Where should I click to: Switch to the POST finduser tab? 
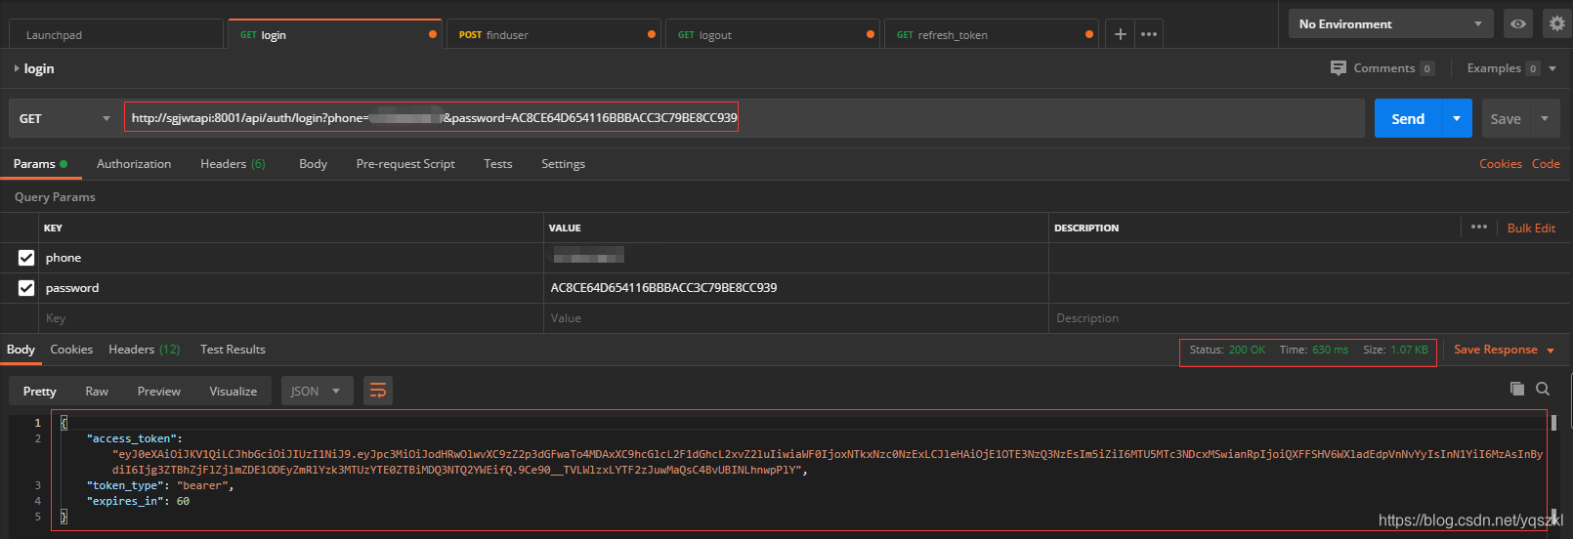[x=555, y=34]
